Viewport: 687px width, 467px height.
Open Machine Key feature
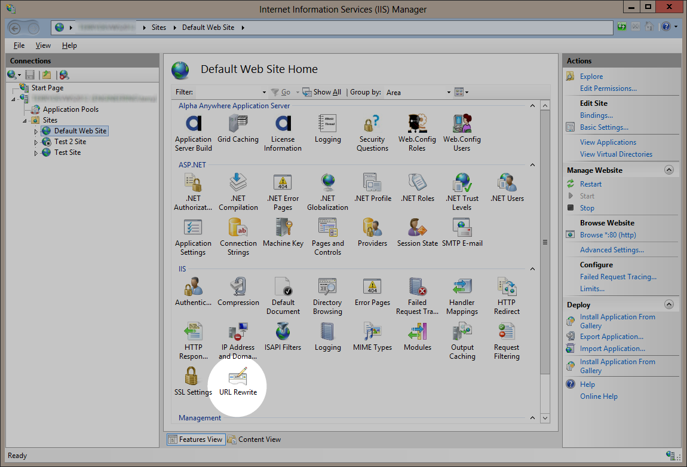click(283, 233)
